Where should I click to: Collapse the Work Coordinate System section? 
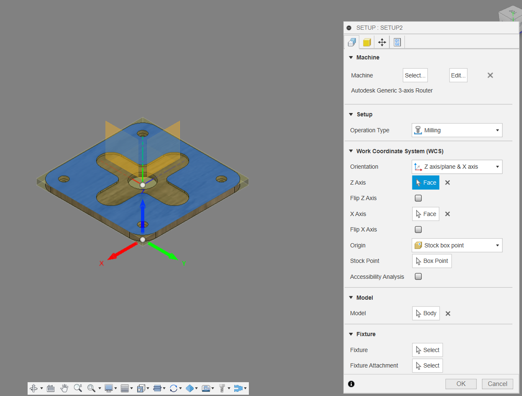click(351, 151)
